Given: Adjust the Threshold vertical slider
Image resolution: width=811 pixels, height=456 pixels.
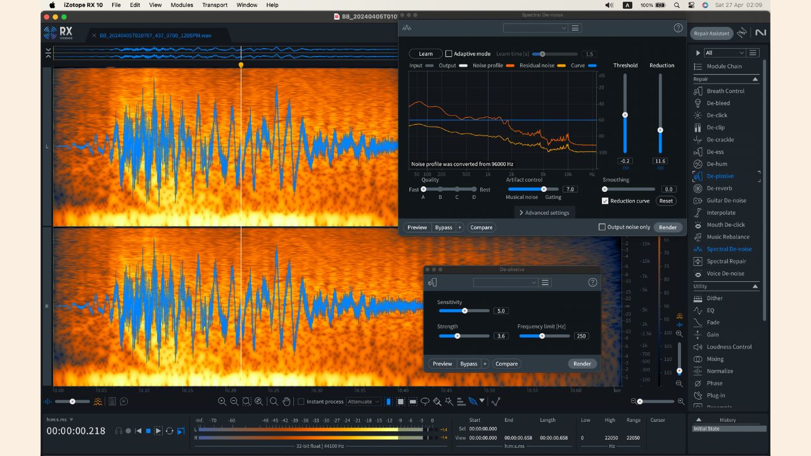Looking at the screenshot, I should tap(625, 115).
